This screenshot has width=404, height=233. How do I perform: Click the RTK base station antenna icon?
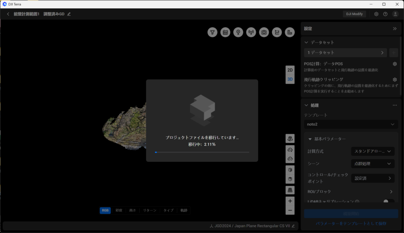251,32
